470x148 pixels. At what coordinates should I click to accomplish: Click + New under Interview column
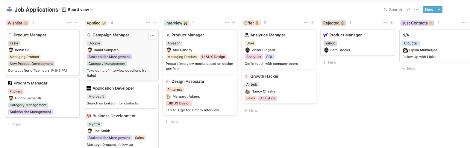[172, 122]
